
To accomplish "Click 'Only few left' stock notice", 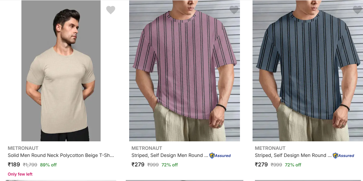I will 20,174.
